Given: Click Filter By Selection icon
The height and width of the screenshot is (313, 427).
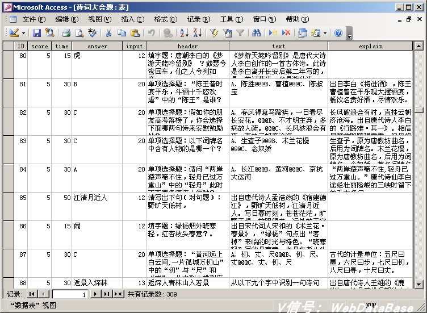Looking at the screenshot, I should coord(214,33).
